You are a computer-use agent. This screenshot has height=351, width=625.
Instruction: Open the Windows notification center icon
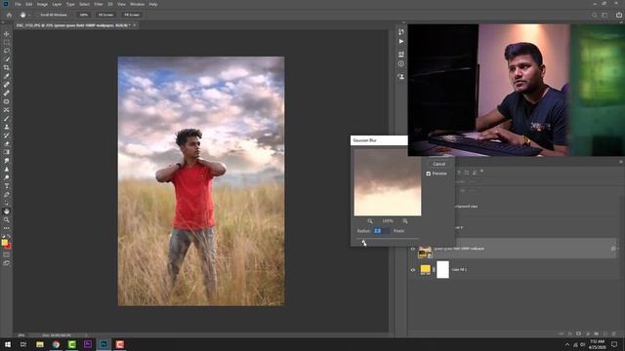click(x=614, y=344)
